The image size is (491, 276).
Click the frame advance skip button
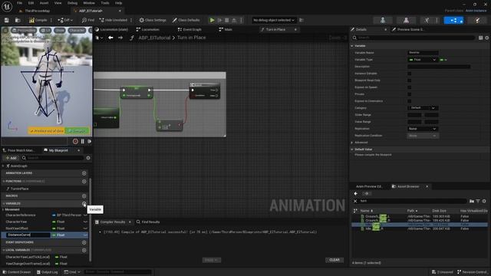click(219, 20)
